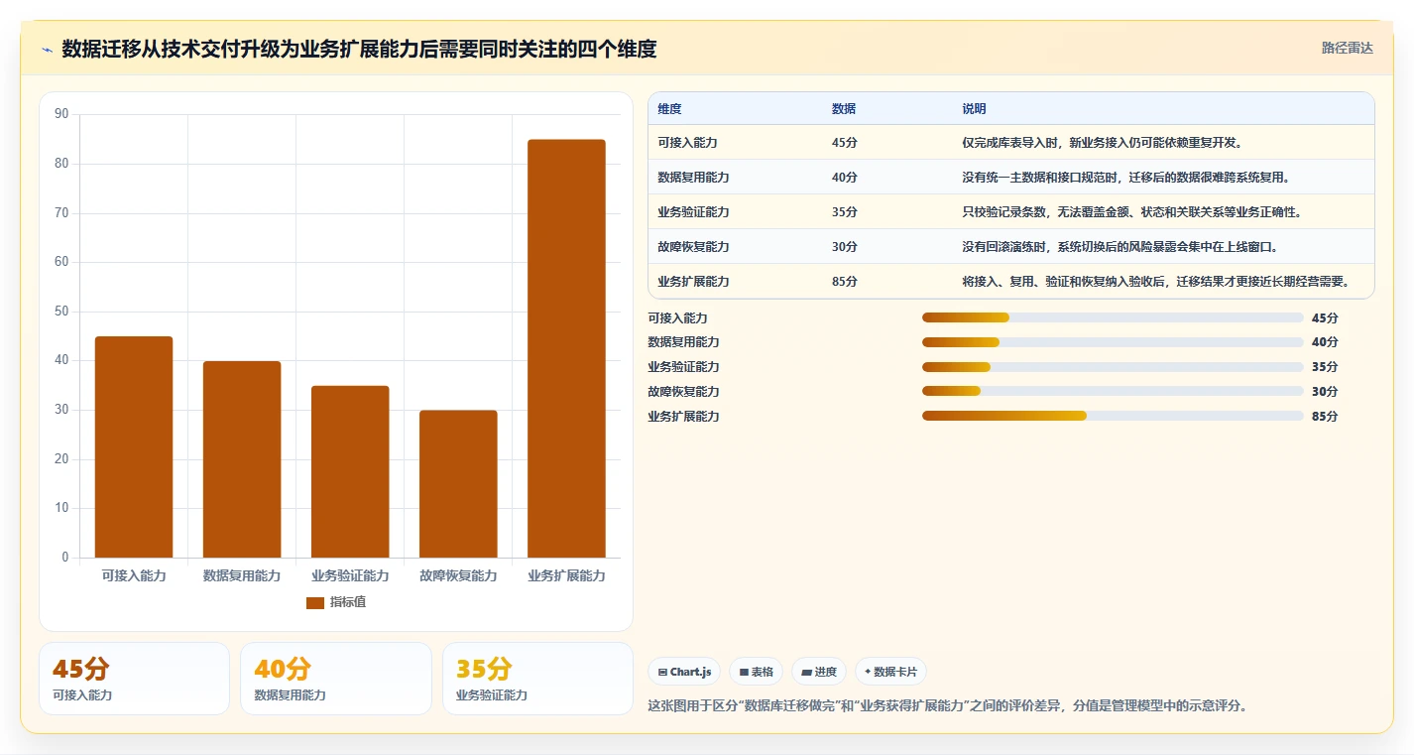Click the 数据复用能力 progress bar
Screen dimensions: 1414x755
[x=1113, y=342]
